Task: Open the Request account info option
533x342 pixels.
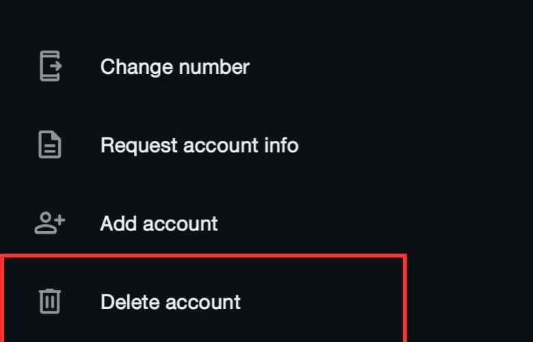Action: click(x=199, y=145)
